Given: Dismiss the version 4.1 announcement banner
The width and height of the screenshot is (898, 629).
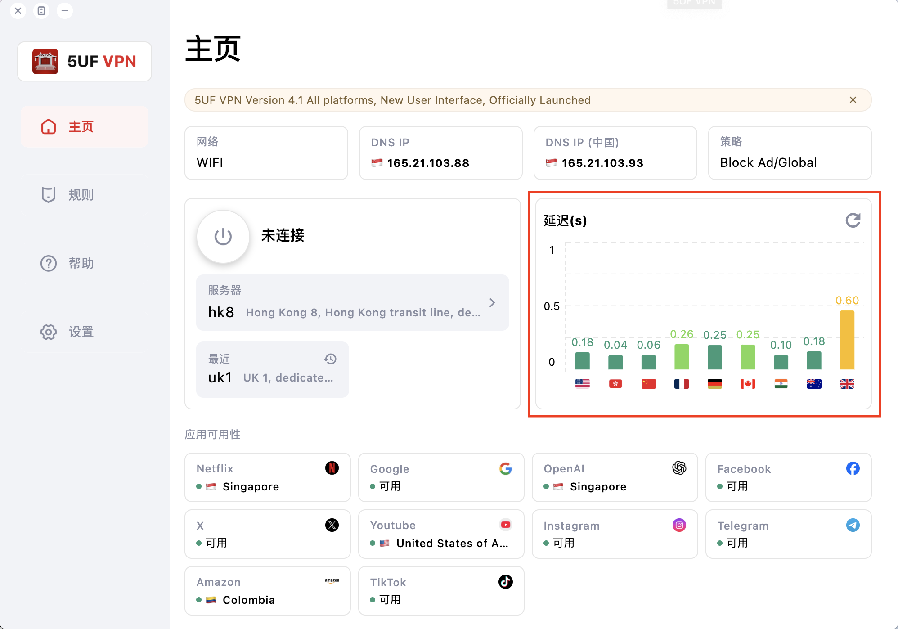Looking at the screenshot, I should pos(853,100).
